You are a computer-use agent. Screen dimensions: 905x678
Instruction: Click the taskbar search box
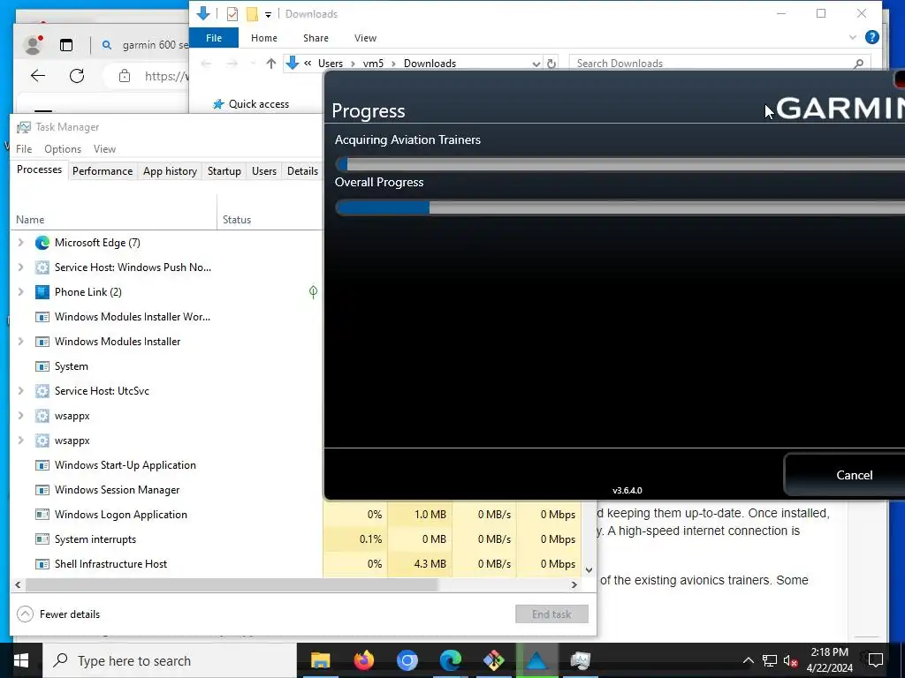[169, 660]
